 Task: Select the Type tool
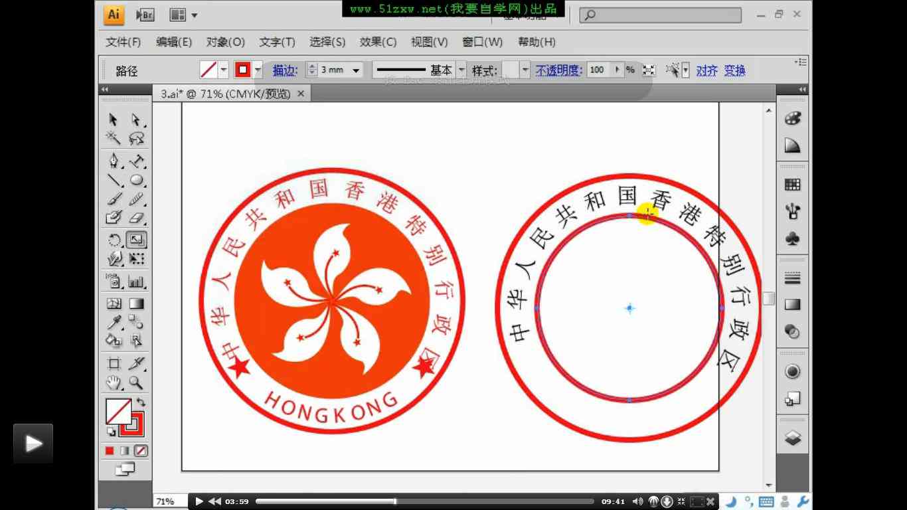[x=137, y=161]
